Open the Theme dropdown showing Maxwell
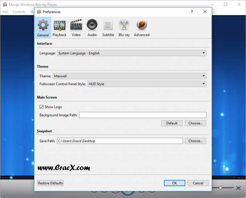246x198 pixels. [x=130, y=76]
